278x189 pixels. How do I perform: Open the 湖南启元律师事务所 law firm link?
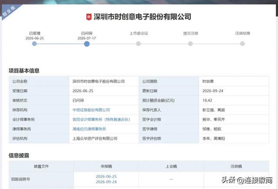89,129
